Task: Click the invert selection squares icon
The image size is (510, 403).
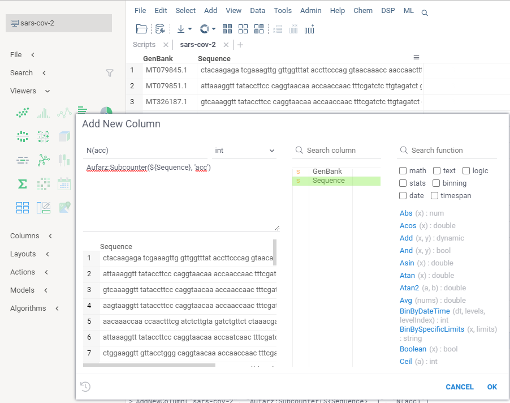Action: [x=259, y=29]
